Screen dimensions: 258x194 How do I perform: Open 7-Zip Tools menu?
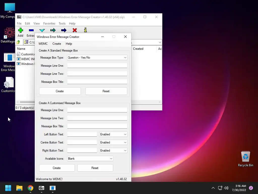pyautogui.click(x=62, y=23)
